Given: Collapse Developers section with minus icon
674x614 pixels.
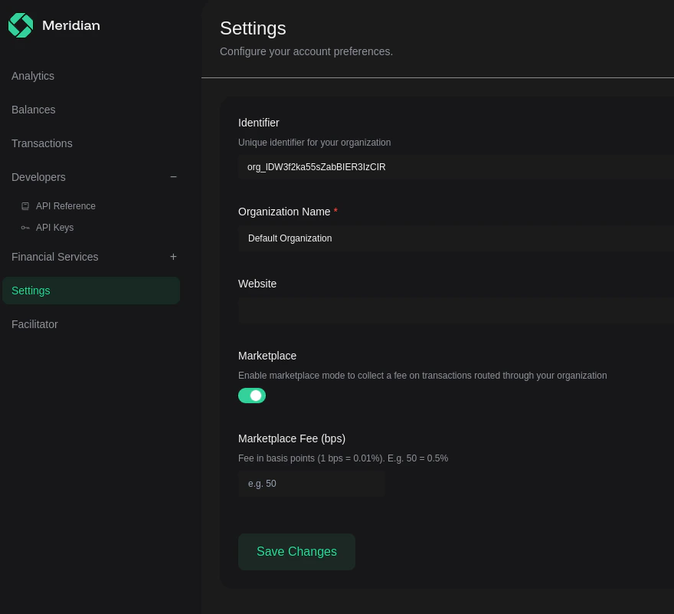Looking at the screenshot, I should pyautogui.click(x=173, y=177).
